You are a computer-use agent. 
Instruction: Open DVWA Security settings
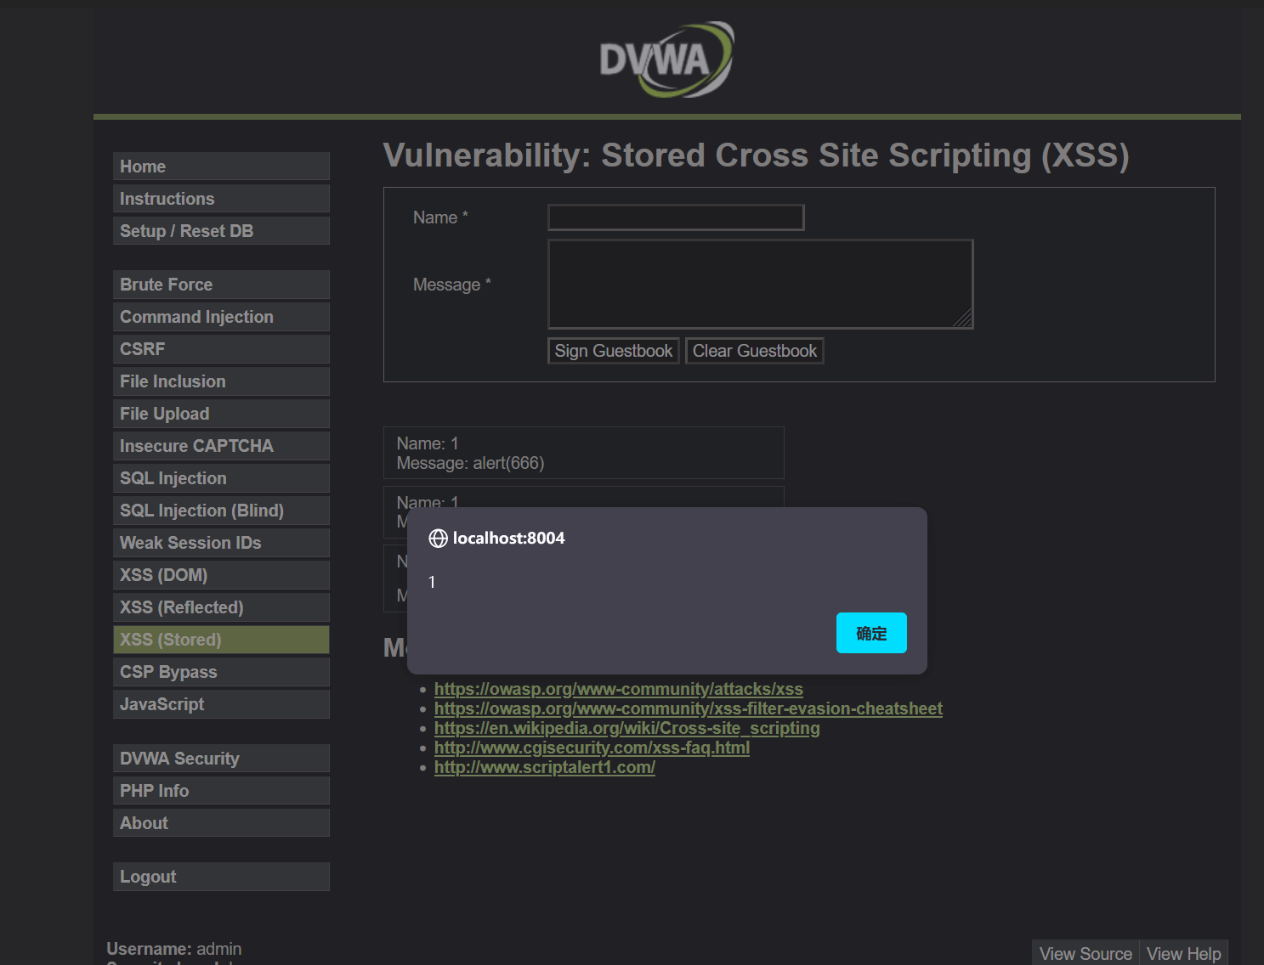pos(221,759)
